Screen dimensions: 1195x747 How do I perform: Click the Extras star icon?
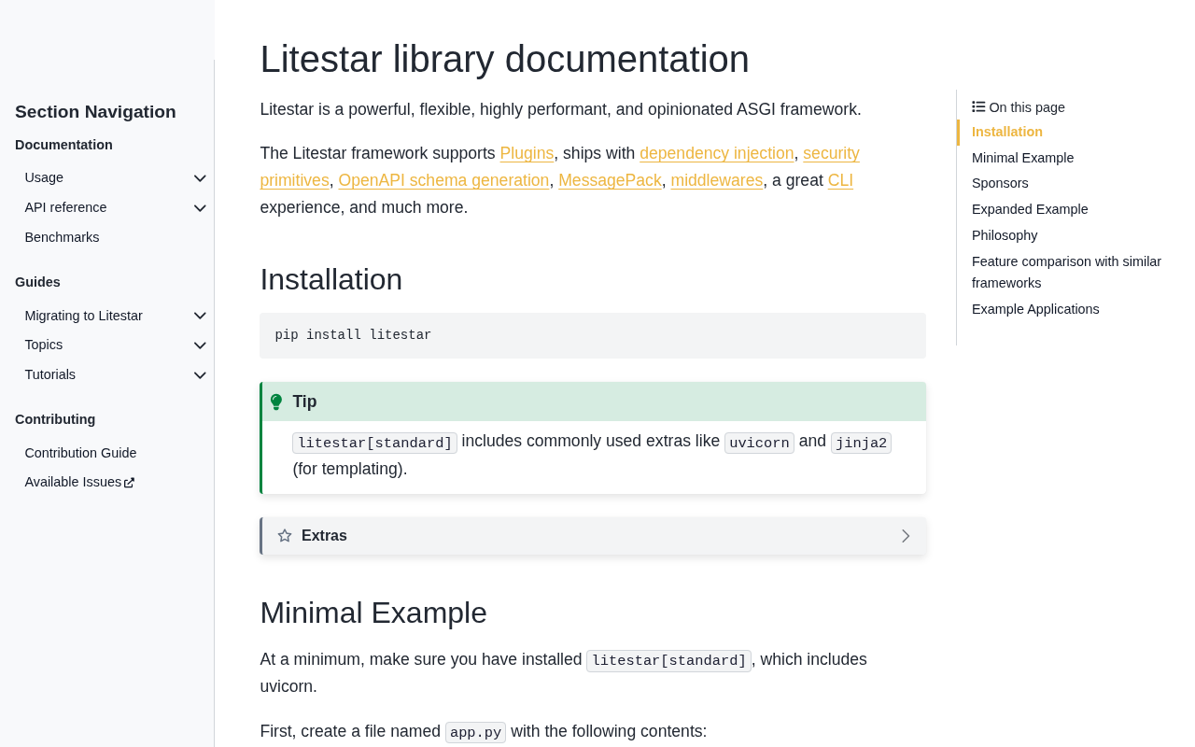285,536
